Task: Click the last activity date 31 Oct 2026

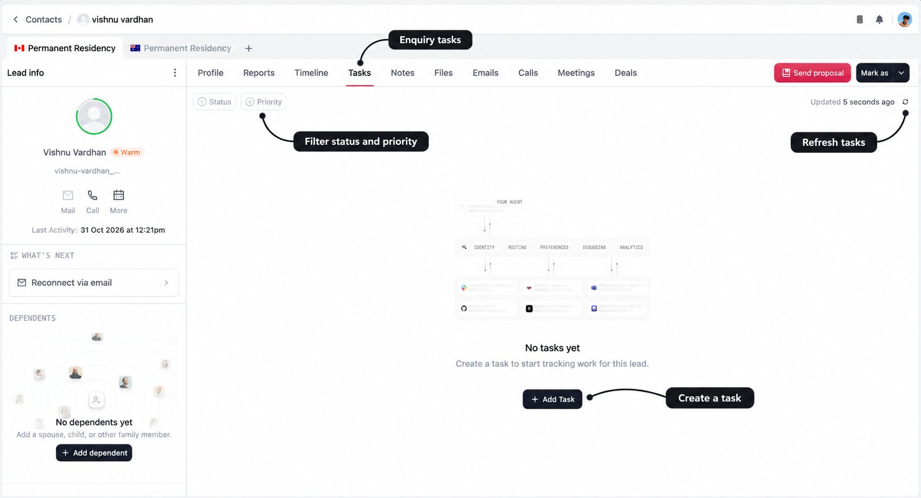Action: pos(123,230)
